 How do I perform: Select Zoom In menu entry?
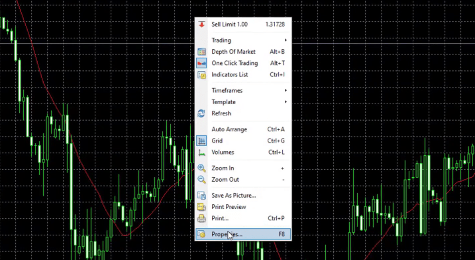point(243,168)
